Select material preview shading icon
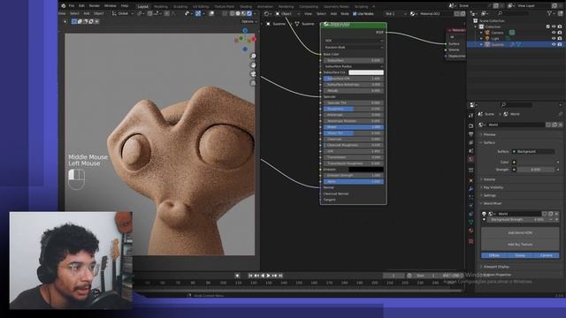Viewport: 566px width, 318px height. pyautogui.click(x=244, y=14)
